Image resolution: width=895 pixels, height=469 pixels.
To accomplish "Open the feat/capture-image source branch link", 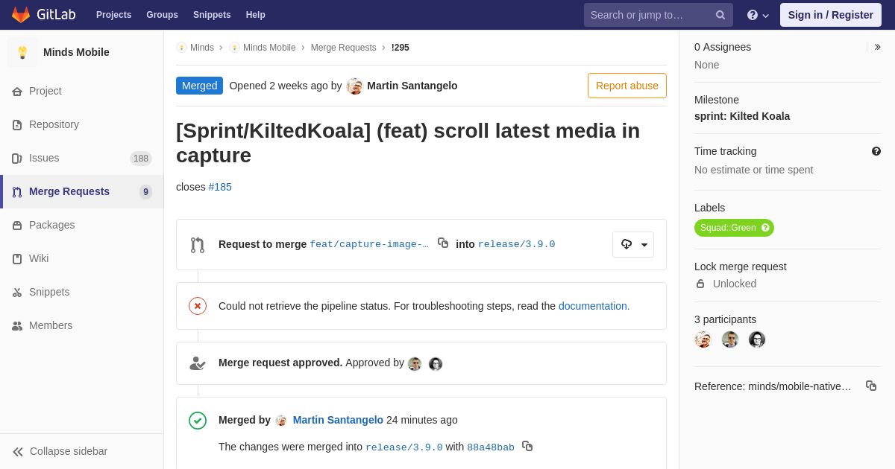I will click(x=369, y=244).
